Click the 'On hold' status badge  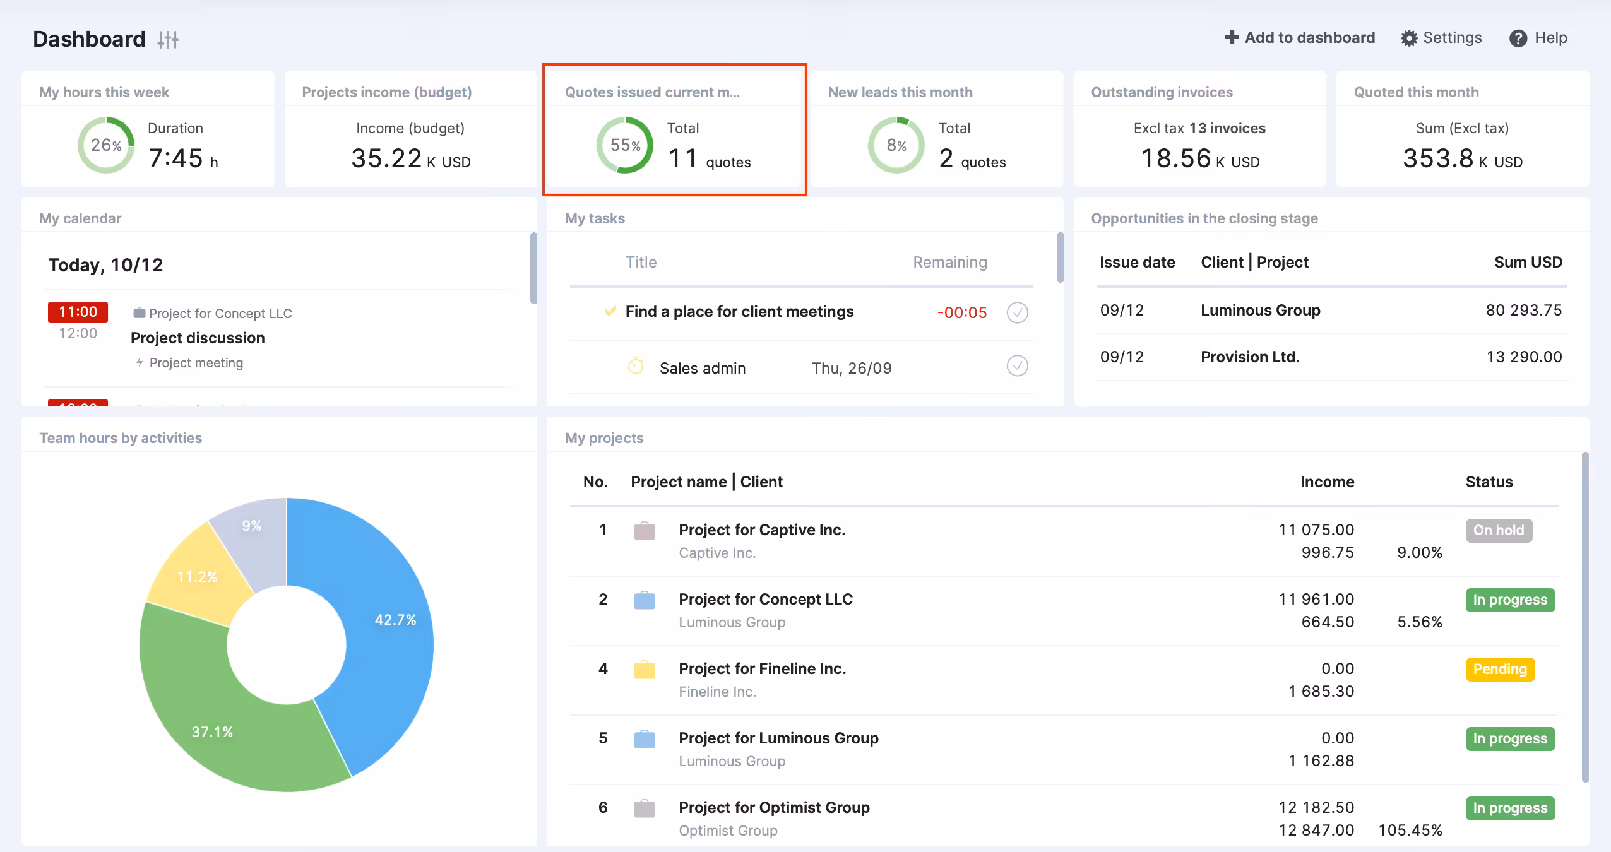(1498, 531)
